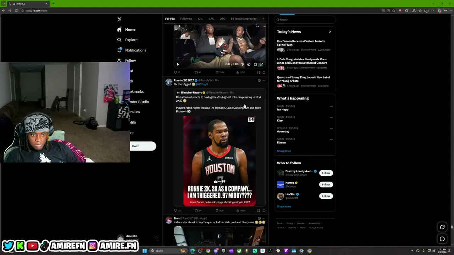The width and height of the screenshot is (454, 255).
Task: Show more trends under What's happening
Action: click(284, 151)
